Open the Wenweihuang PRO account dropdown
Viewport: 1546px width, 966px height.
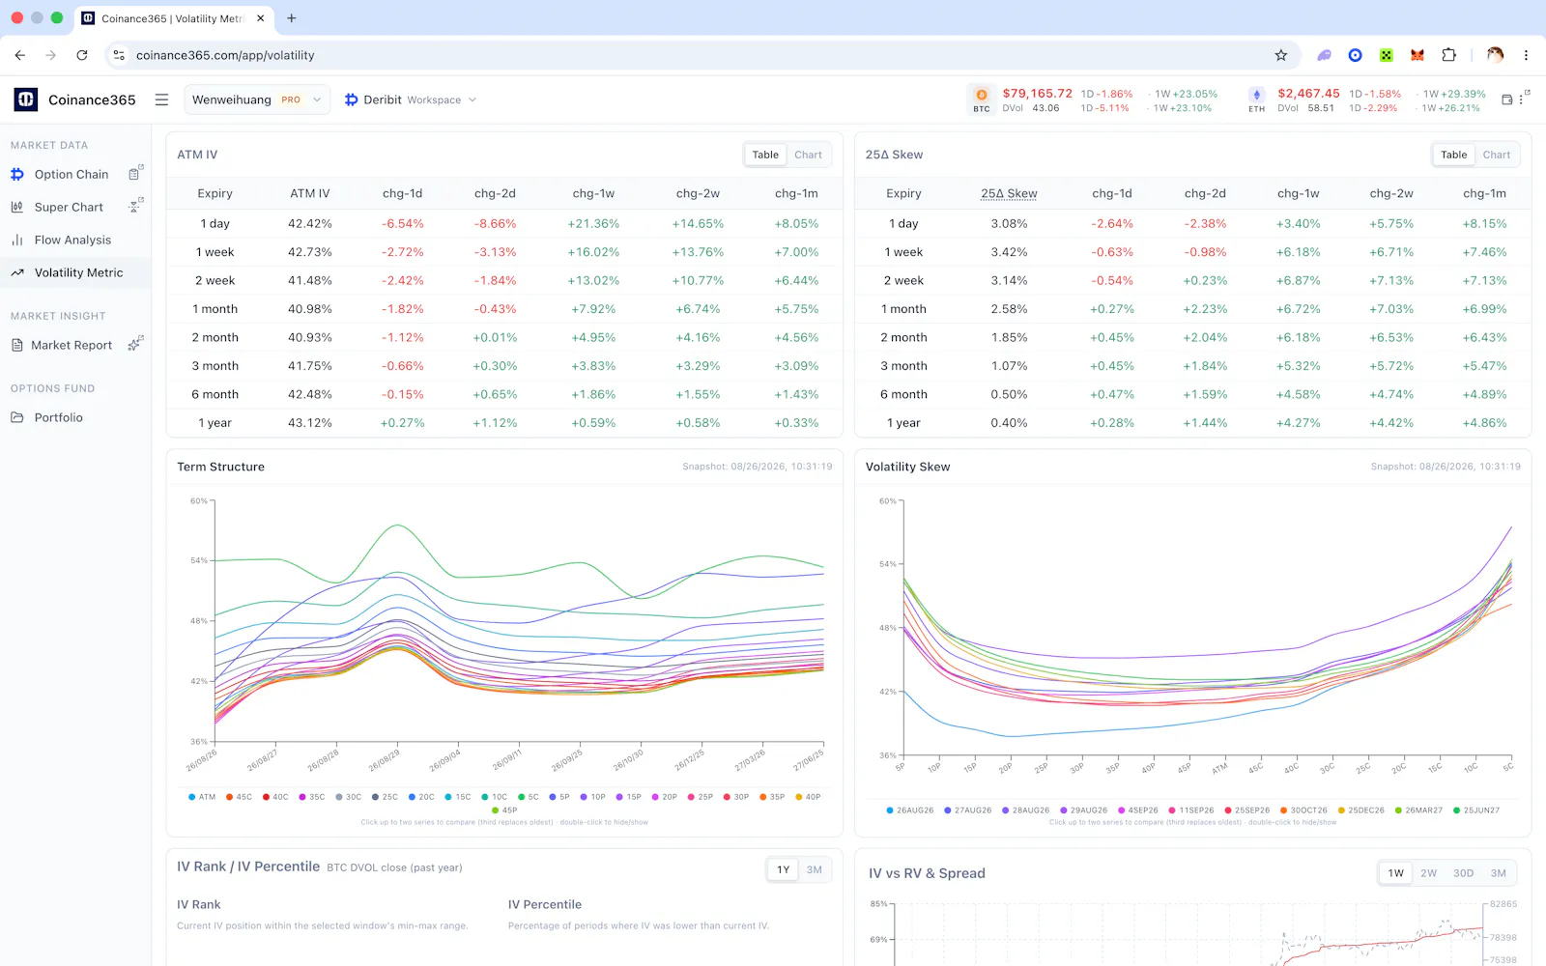(x=257, y=99)
